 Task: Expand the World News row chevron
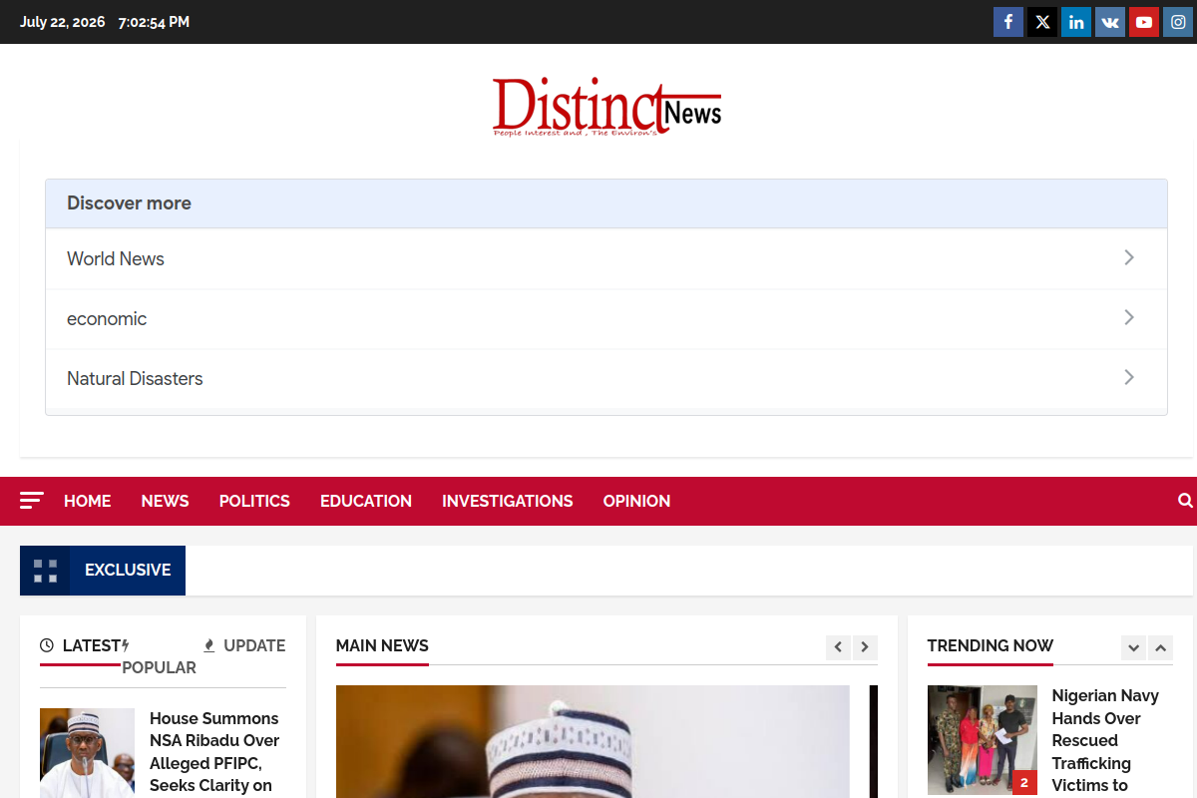click(x=1129, y=257)
